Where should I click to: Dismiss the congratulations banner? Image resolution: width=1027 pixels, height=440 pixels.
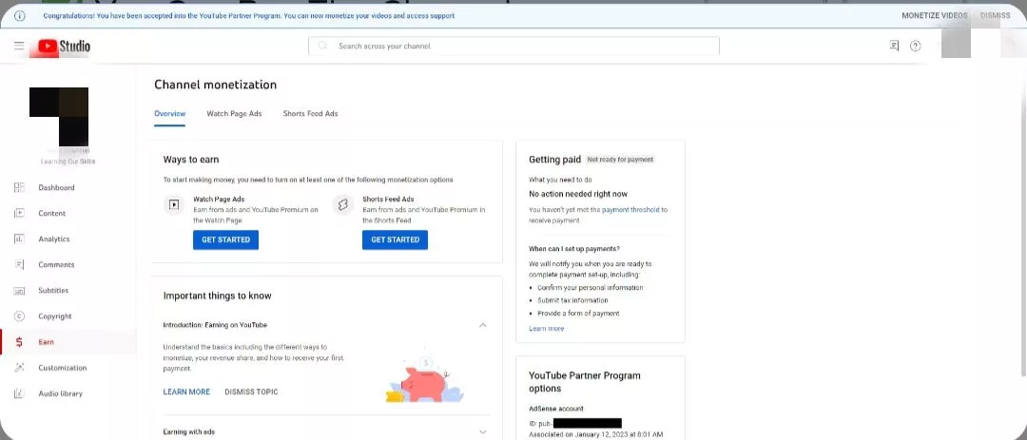coord(995,16)
